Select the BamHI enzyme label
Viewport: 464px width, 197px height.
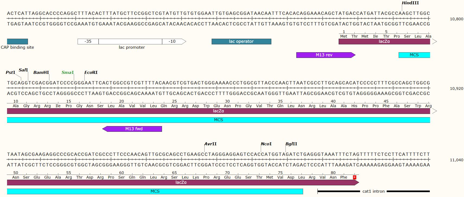(x=41, y=73)
